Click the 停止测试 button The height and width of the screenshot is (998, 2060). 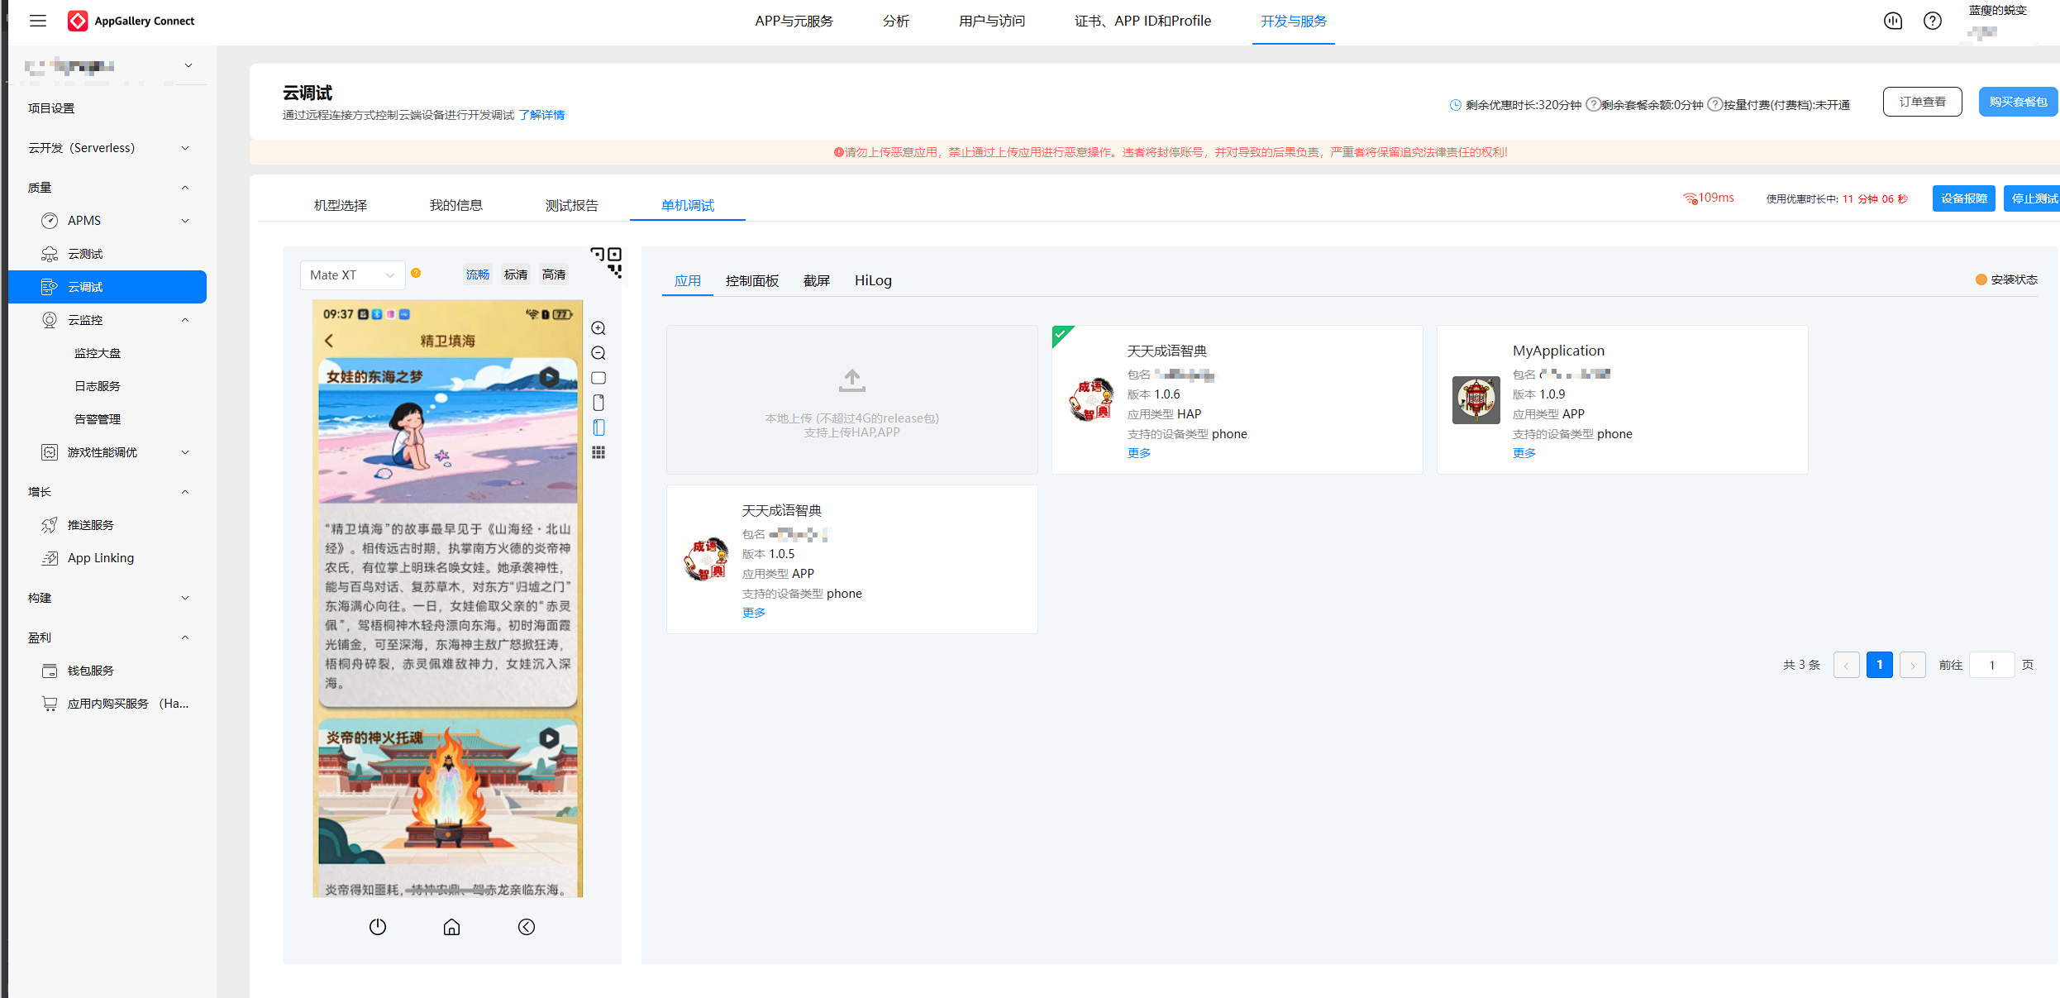(x=2033, y=198)
